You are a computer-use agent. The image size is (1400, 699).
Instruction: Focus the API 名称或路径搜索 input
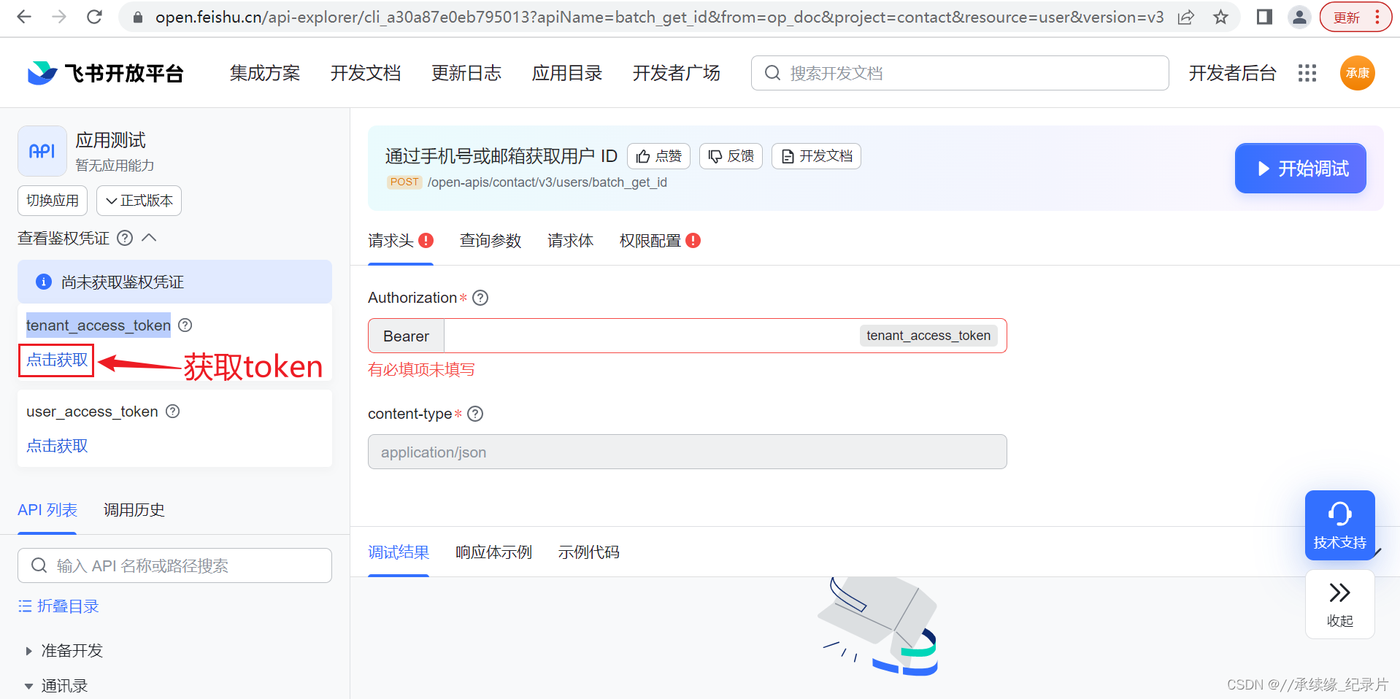point(174,565)
